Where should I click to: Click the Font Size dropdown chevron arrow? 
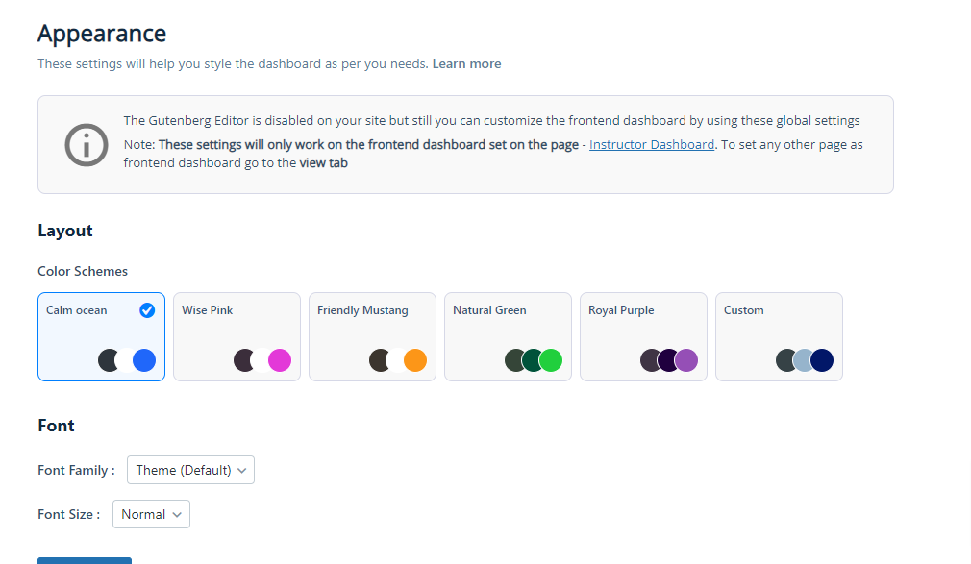[177, 514]
